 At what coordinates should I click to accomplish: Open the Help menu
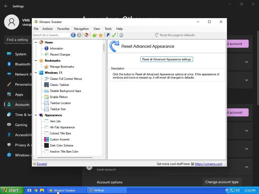tap(119, 29)
